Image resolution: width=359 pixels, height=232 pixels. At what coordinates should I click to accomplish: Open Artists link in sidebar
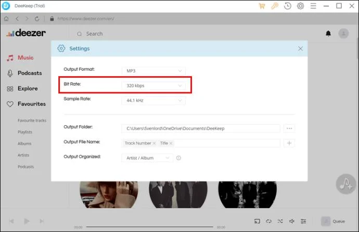point(23,155)
